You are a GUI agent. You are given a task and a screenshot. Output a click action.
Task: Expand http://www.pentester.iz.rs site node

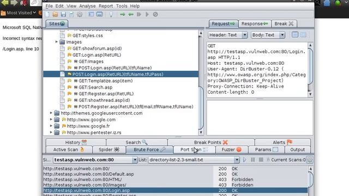(51, 132)
